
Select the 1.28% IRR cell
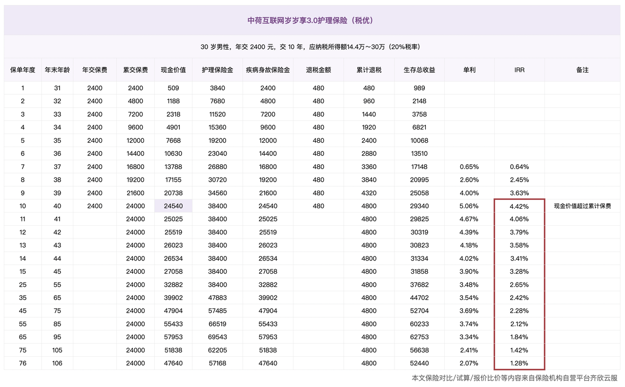(519, 364)
